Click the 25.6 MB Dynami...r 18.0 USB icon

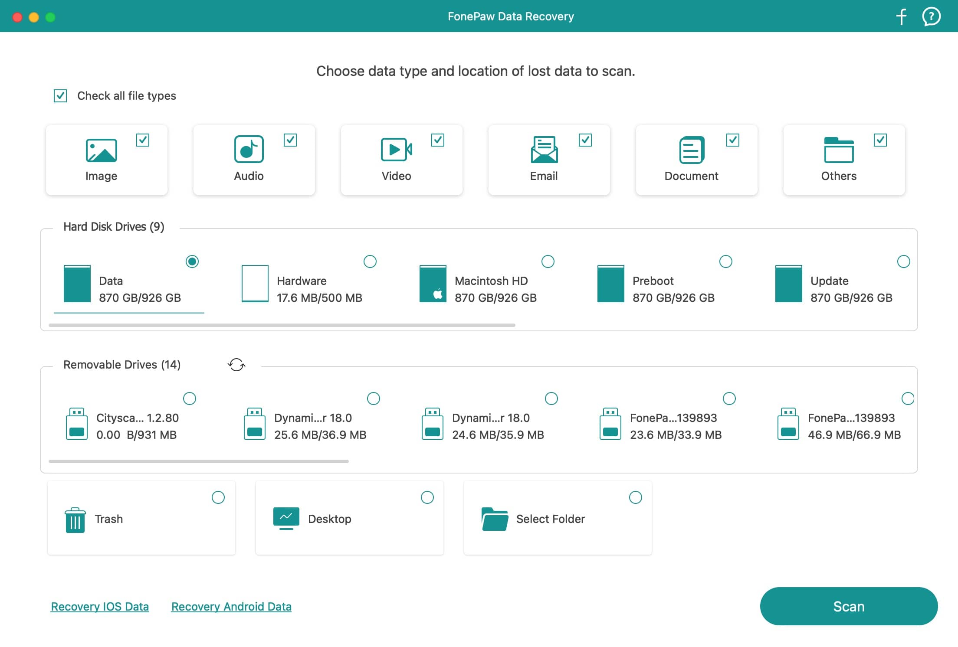(x=255, y=424)
